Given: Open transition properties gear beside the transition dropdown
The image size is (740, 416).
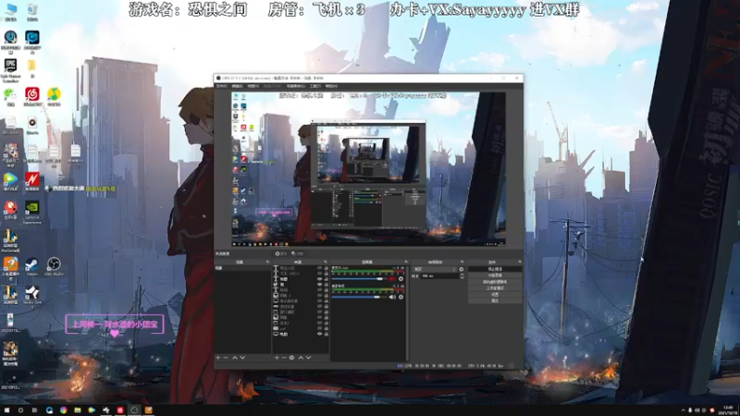Looking at the screenshot, I should point(461,269).
